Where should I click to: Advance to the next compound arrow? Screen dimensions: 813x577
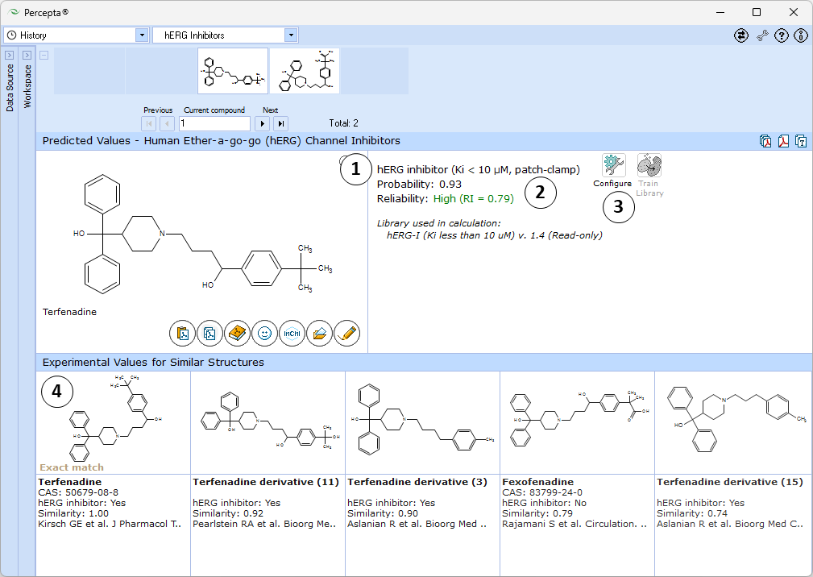click(x=263, y=123)
